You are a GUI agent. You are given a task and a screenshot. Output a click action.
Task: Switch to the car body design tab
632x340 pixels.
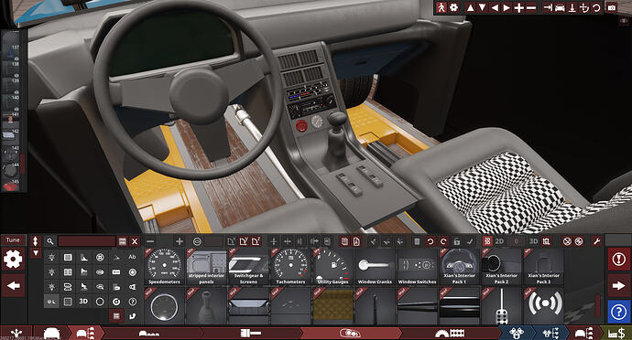pos(51,334)
